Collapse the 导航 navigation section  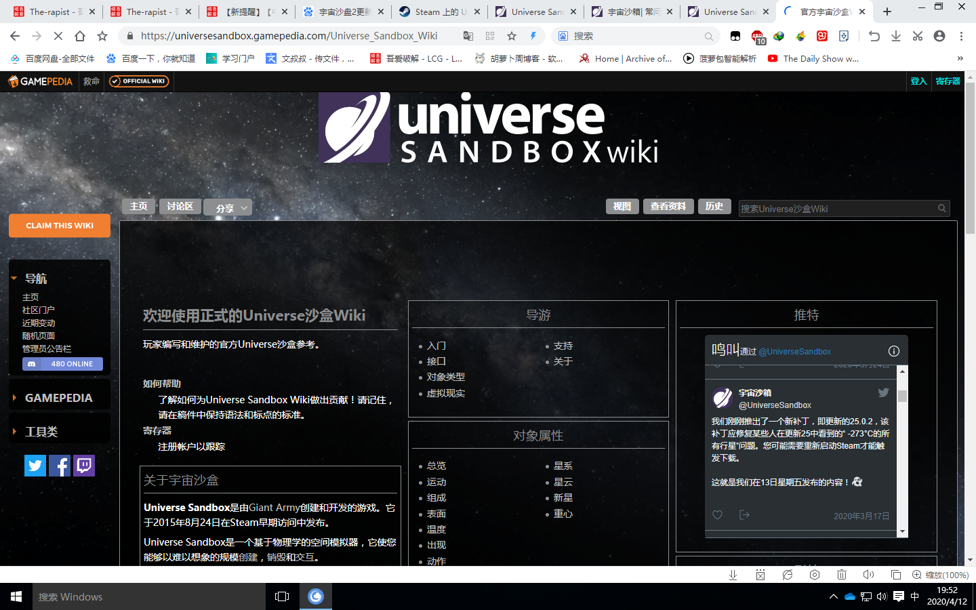[x=14, y=278]
